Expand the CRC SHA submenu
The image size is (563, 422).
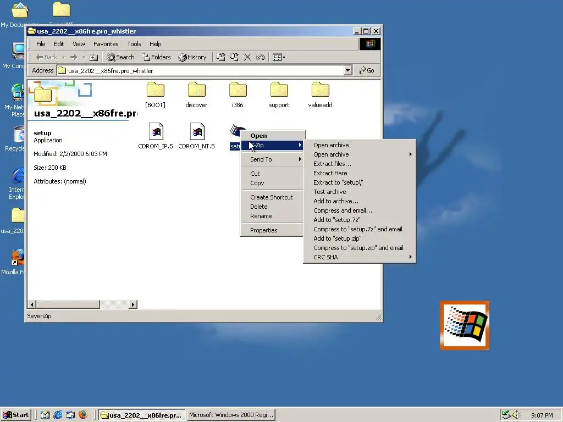tap(360, 257)
